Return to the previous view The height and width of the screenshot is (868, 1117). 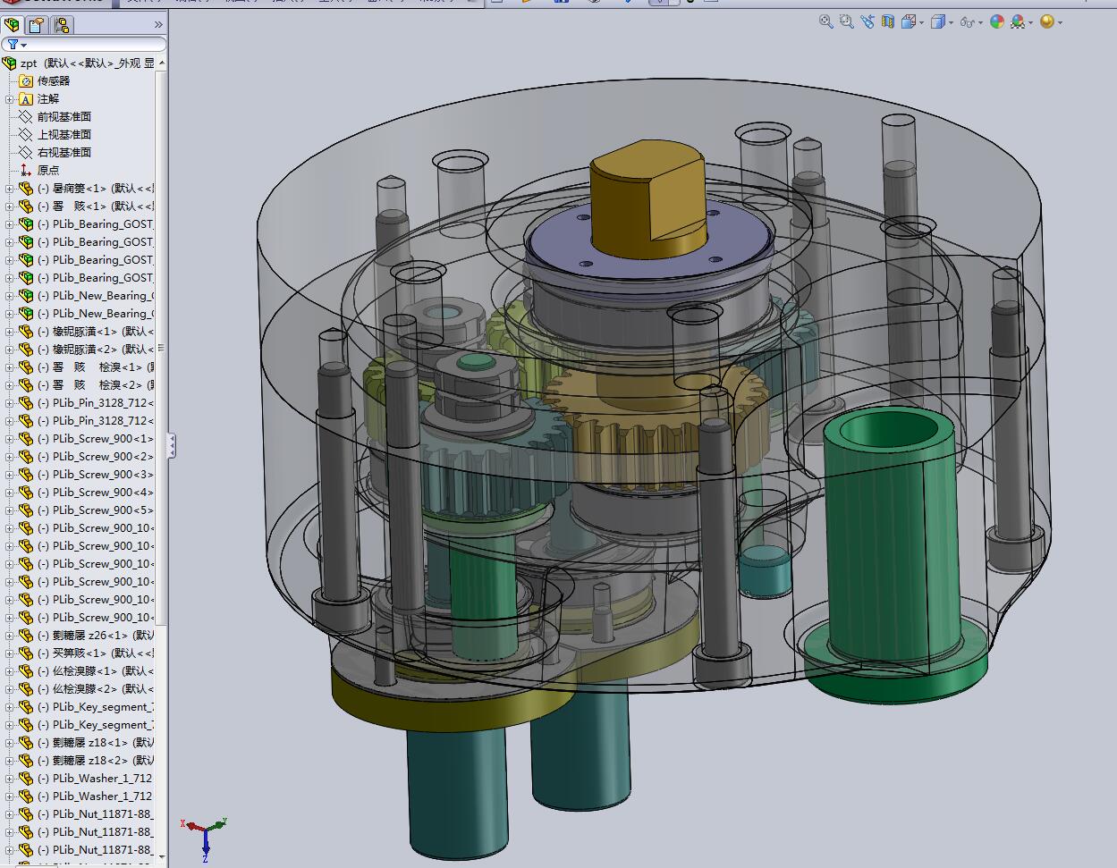pyautogui.click(x=867, y=21)
